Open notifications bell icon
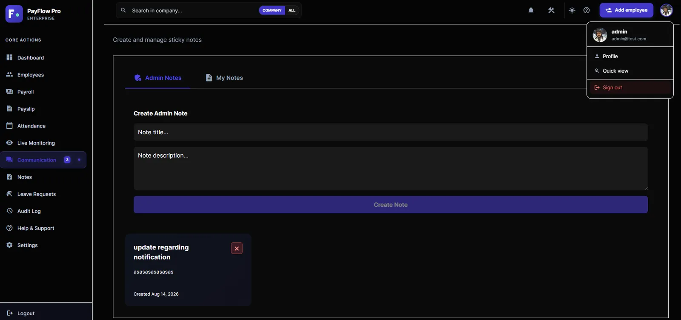Image resolution: width=681 pixels, height=320 pixels. click(531, 10)
